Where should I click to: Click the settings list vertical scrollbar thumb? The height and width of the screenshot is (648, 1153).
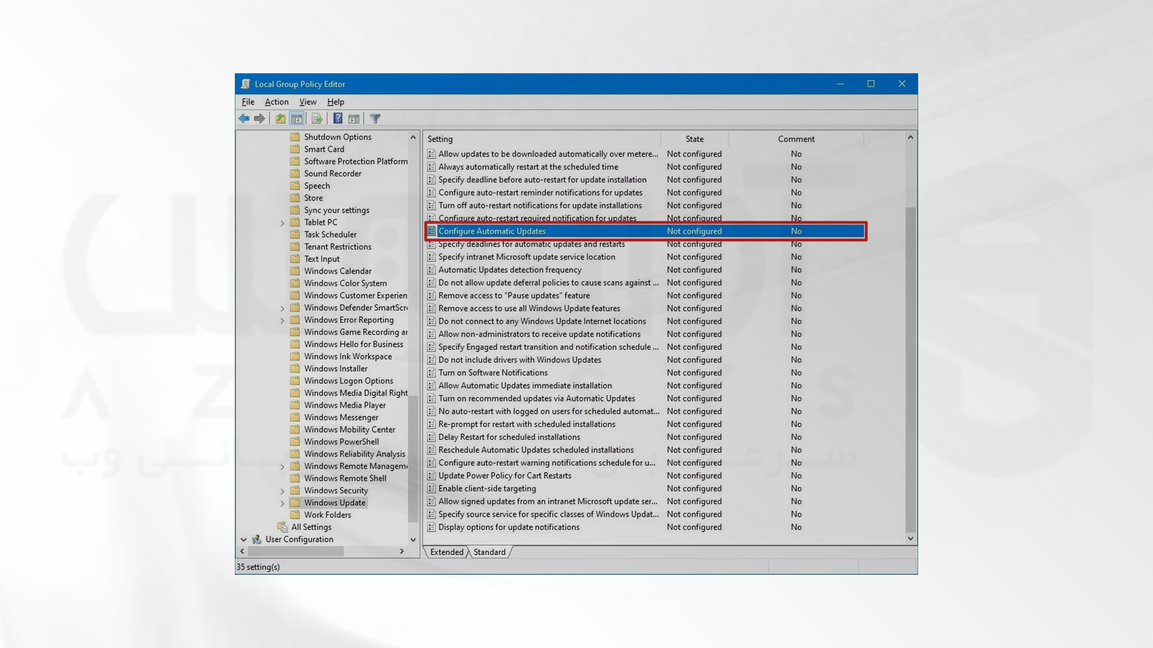click(910, 369)
